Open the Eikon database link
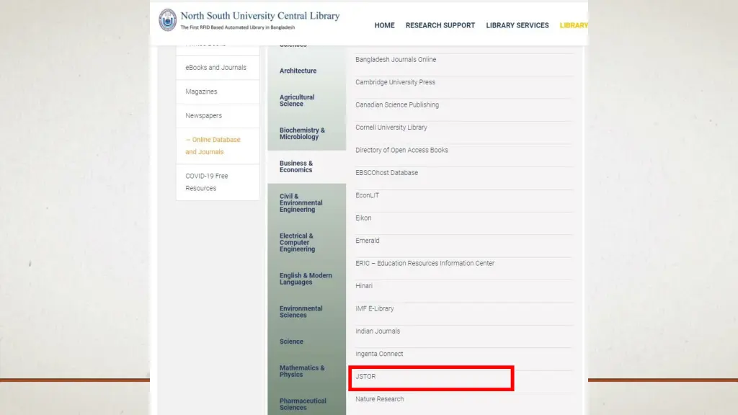738x415 pixels. (363, 218)
